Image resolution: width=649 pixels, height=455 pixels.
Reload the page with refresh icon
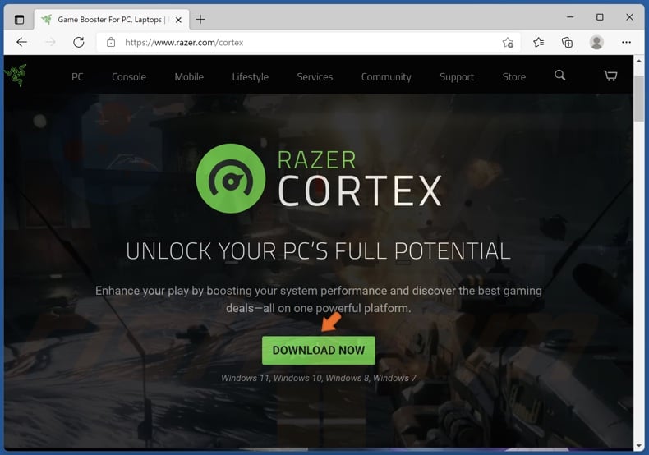click(79, 42)
